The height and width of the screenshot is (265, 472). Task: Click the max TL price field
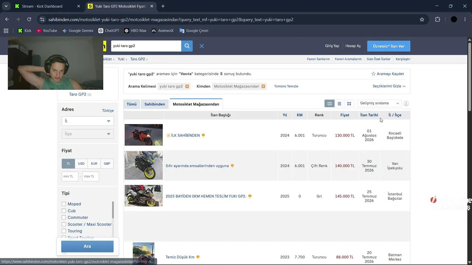(91, 176)
